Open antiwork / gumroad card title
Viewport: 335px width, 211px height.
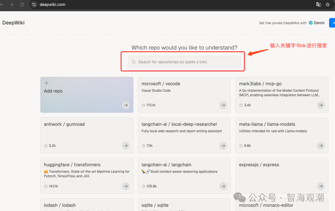coord(64,124)
